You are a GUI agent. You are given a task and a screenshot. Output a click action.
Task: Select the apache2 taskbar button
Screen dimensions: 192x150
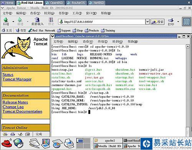point(108,141)
